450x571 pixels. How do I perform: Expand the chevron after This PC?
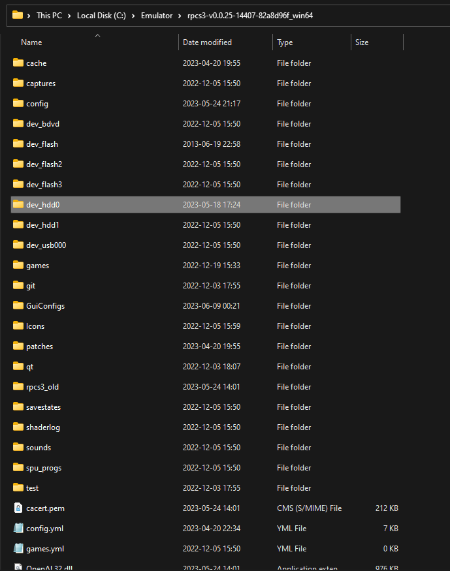click(69, 16)
